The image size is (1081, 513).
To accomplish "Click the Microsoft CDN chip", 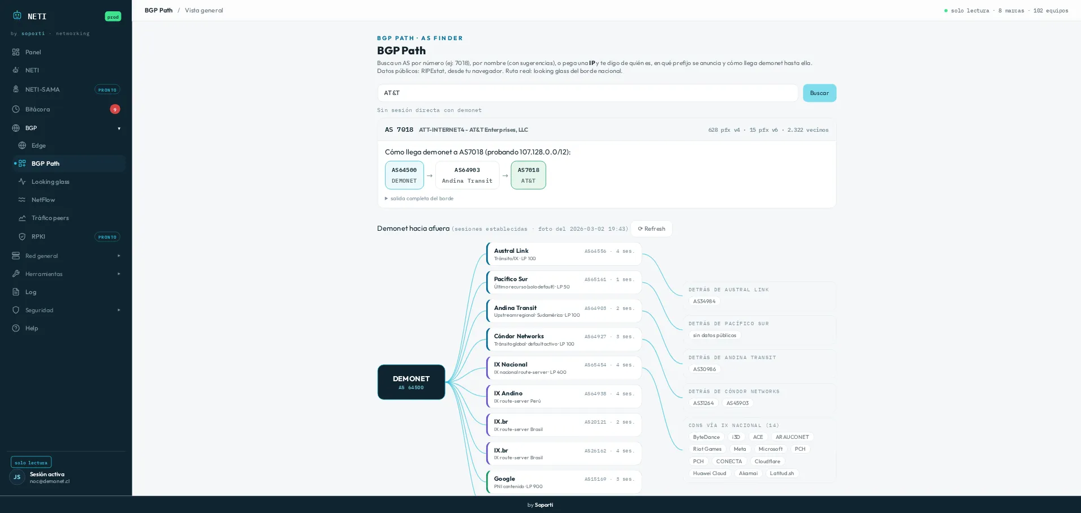I will (x=771, y=449).
